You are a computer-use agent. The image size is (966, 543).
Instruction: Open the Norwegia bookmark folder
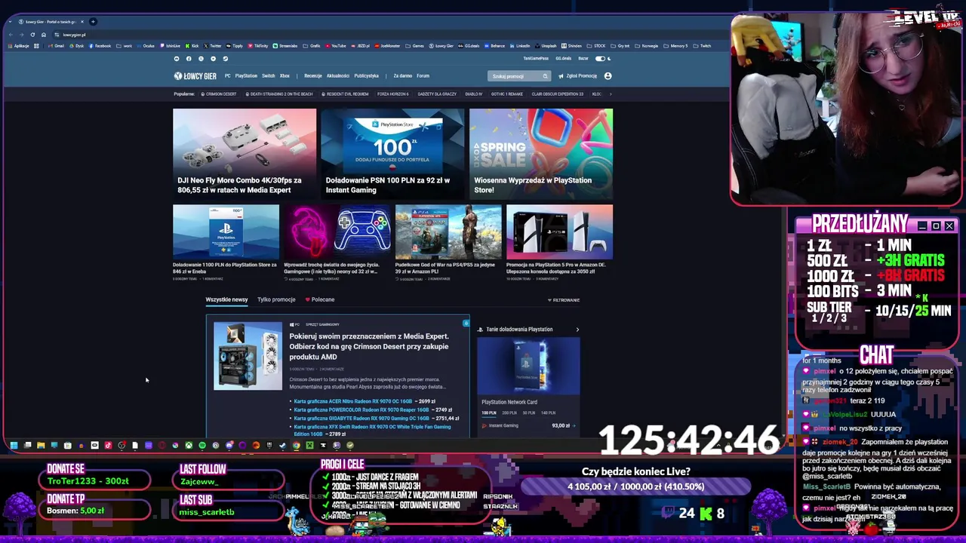[646, 46]
